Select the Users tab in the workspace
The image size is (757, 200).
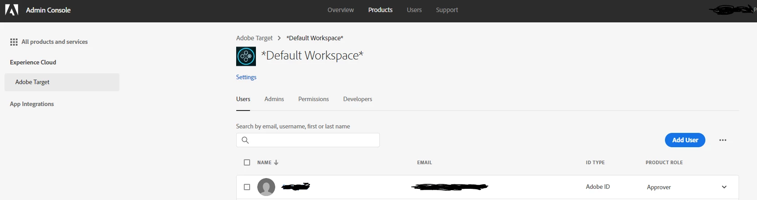coord(243,99)
